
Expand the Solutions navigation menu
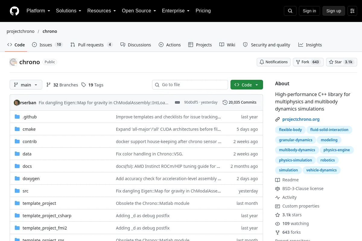68,11
